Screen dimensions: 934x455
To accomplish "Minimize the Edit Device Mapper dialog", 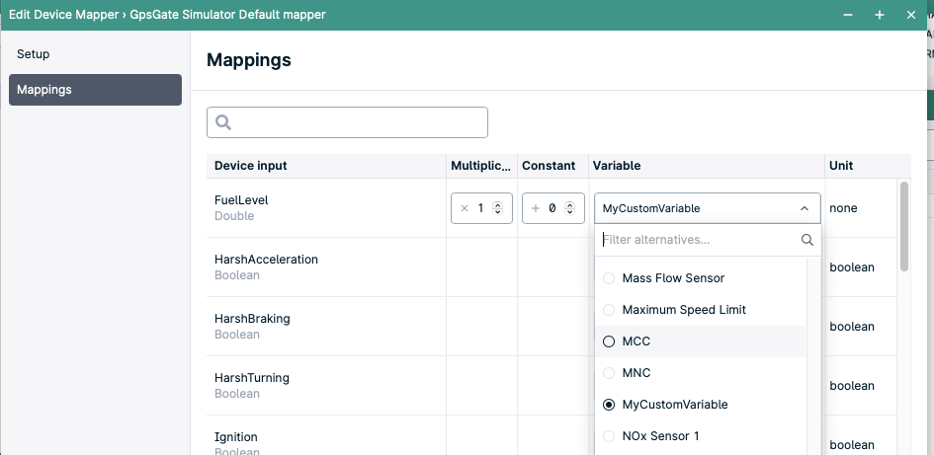I will [848, 15].
